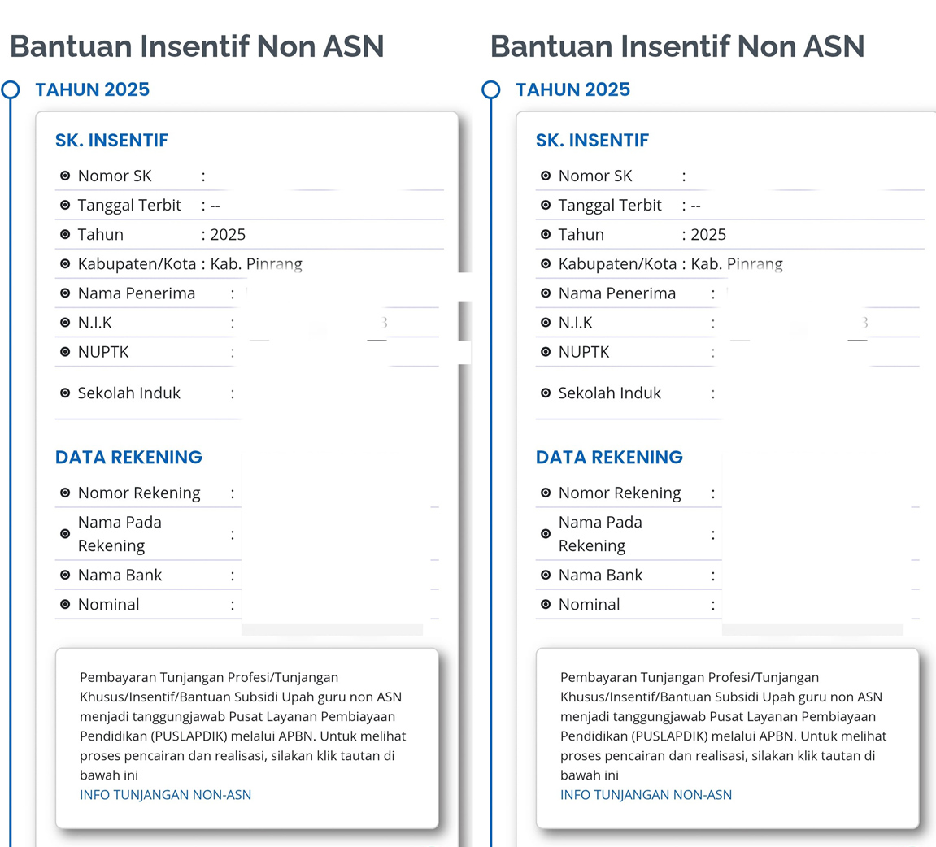The width and height of the screenshot is (936, 847).
Task: Toggle the left TAHUN 2025 timeline circle marker
Action: [x=11, y=89]
